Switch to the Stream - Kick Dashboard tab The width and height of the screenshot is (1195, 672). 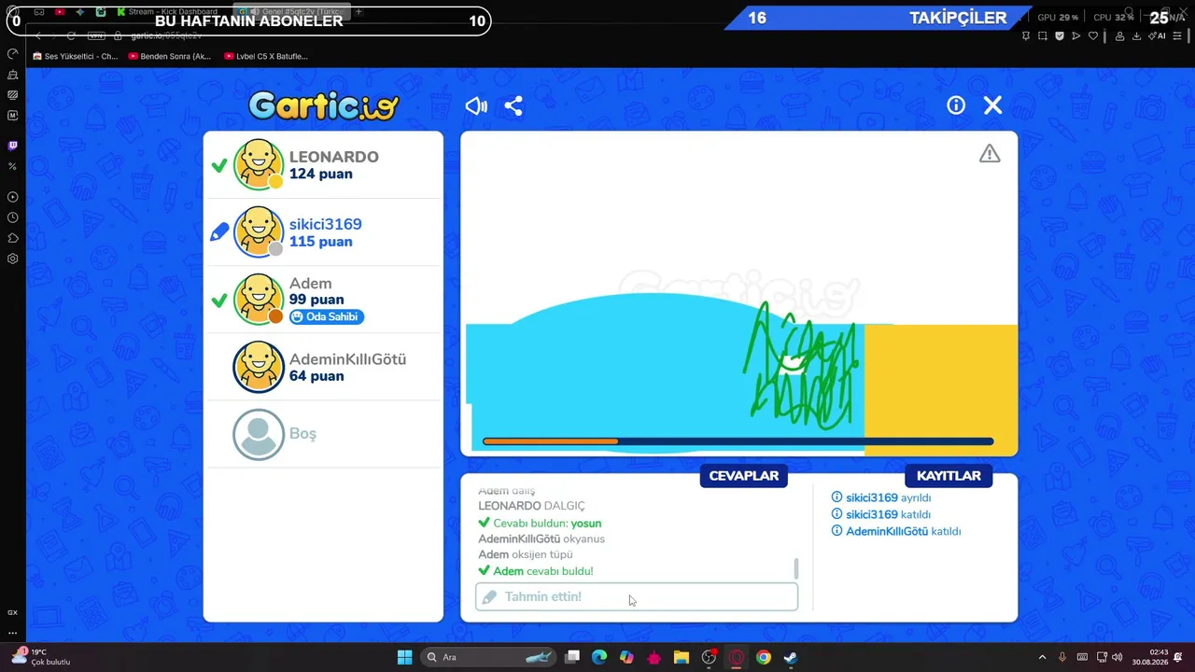tap(166, 12)
